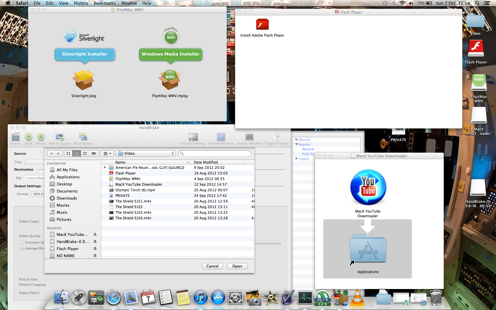Switch file dialog to Cover Flow view
This screenshot has width=496, height=310.
point(94,154)
